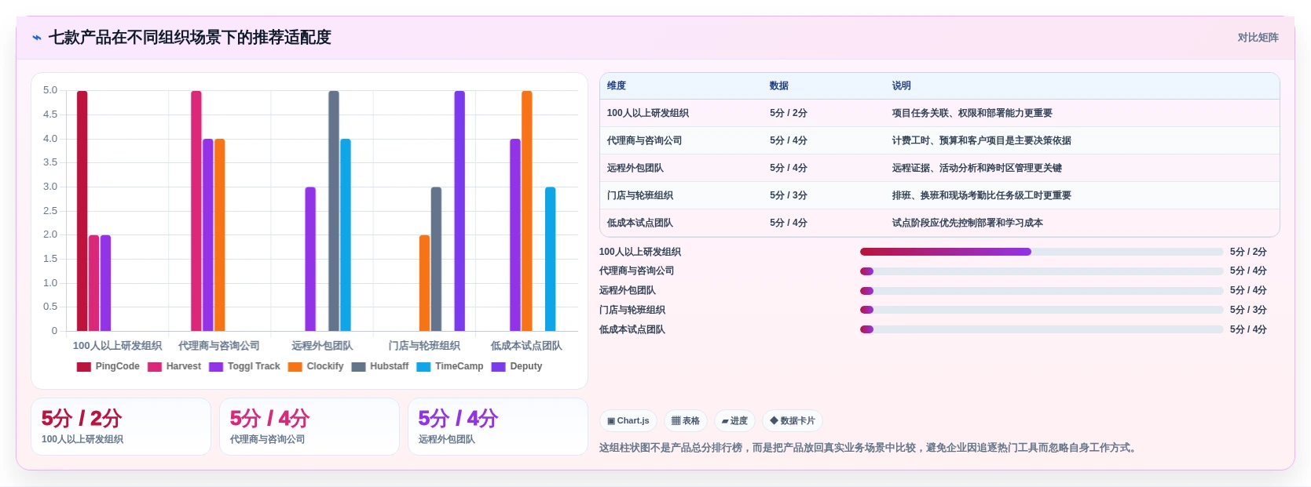The height and width of the screenshot is (487, 1311).
Task: Click progress bar for 代理商与咨询公司
Action: [x=1042, y=271]
